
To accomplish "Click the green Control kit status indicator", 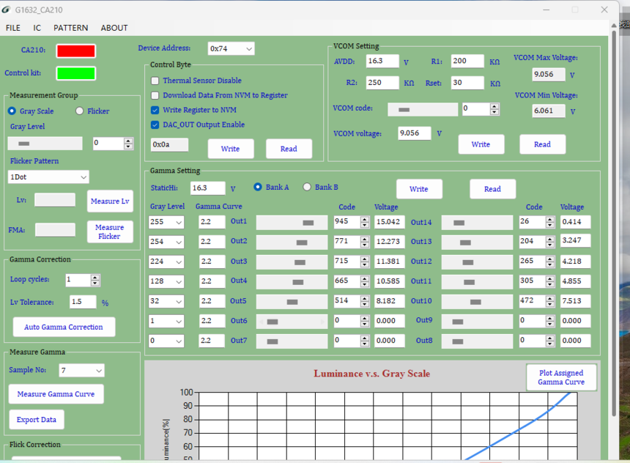I will pos(76,73).
